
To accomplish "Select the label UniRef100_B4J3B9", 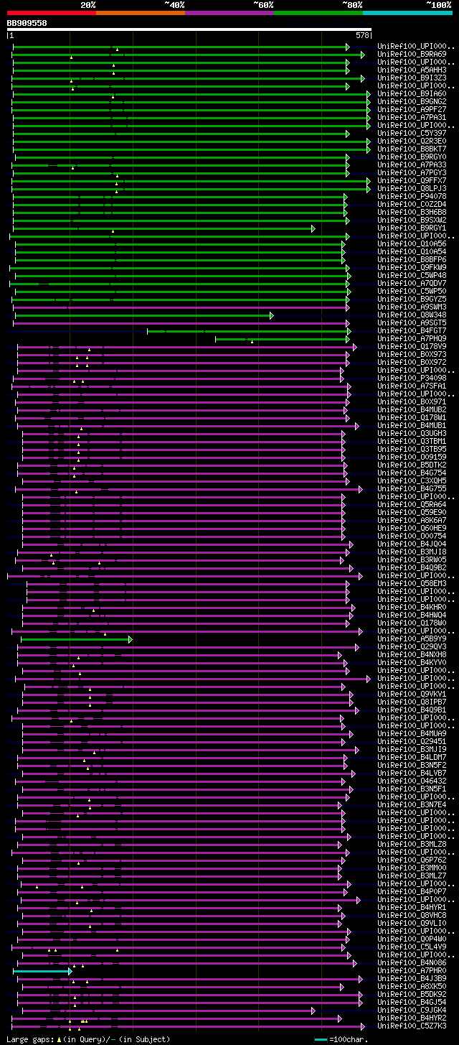I will point(412,978).
